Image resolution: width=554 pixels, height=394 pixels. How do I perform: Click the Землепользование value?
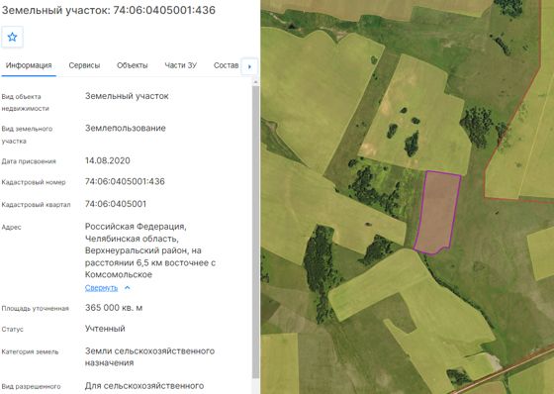125,128
